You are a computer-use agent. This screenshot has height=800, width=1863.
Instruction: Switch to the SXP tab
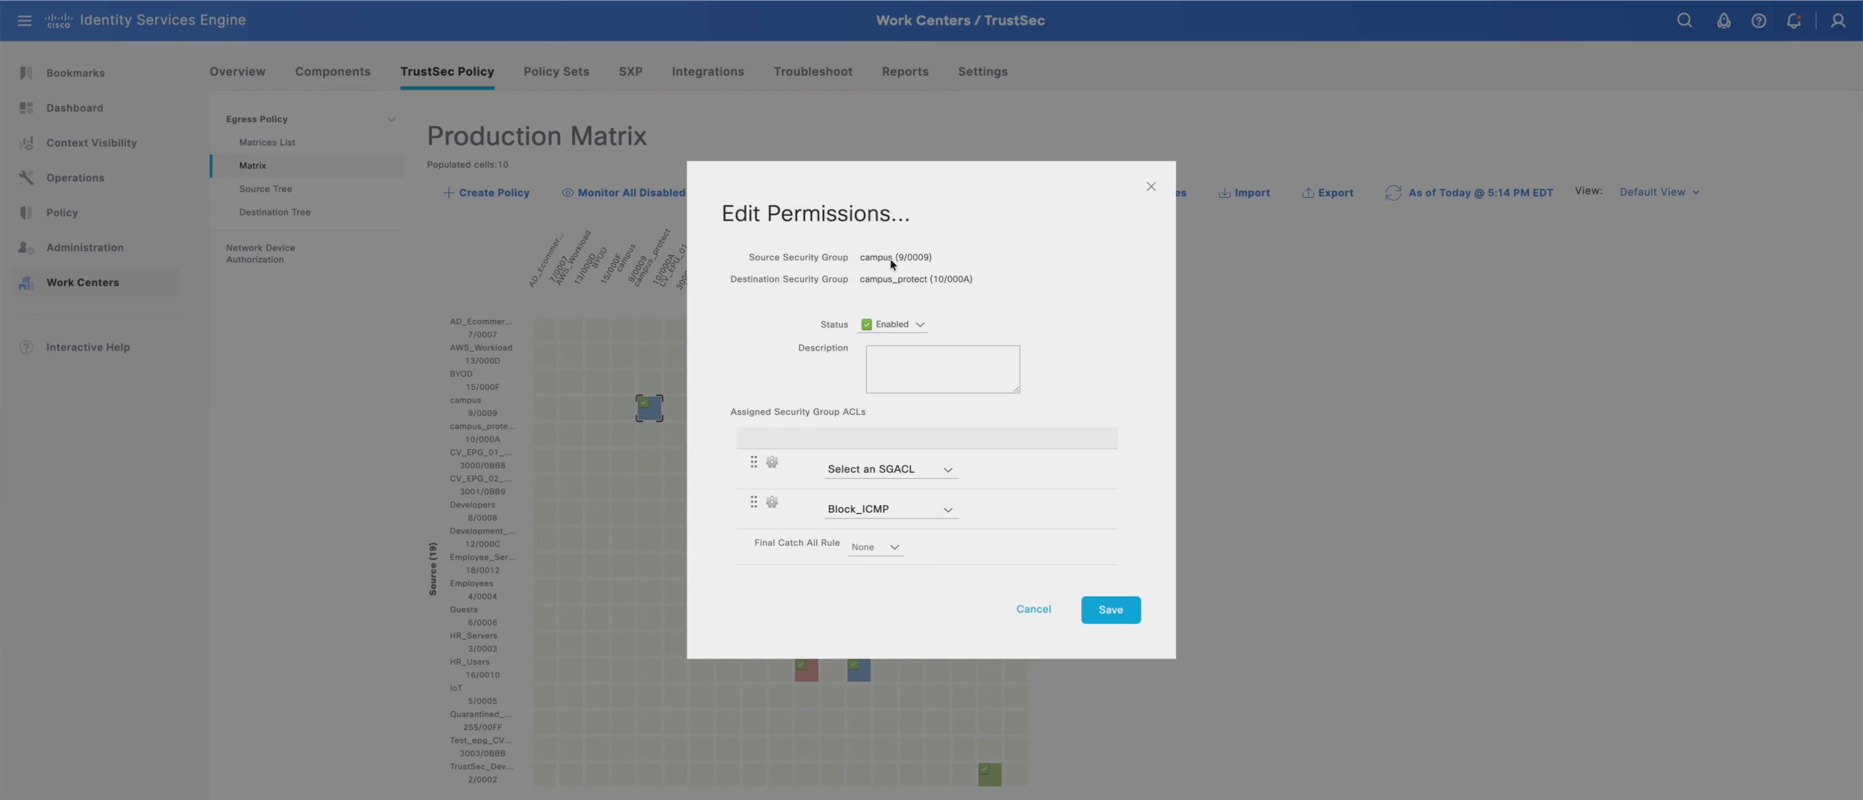click(x=630, y=72)
